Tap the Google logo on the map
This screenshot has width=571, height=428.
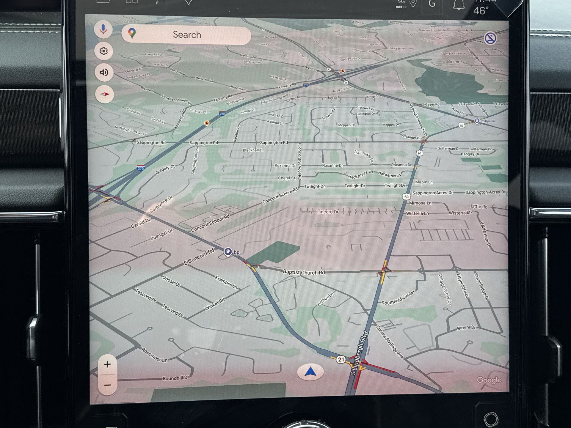pos(489,380)
